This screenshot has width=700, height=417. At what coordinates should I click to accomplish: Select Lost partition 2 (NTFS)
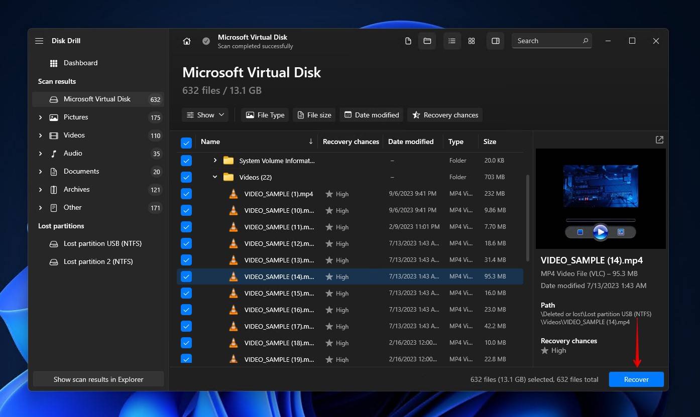(98, 262)
